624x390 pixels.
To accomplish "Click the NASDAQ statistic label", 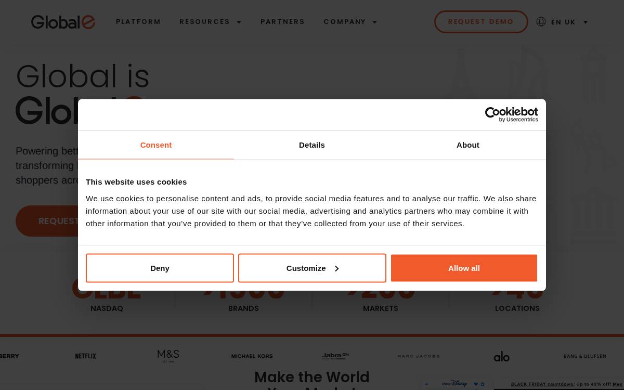I will pos(107,308).
